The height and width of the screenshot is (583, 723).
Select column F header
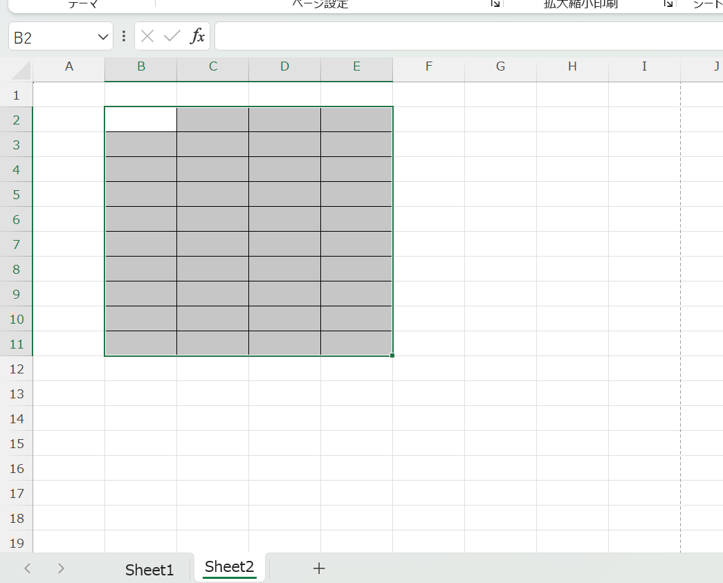pos(429,66)
